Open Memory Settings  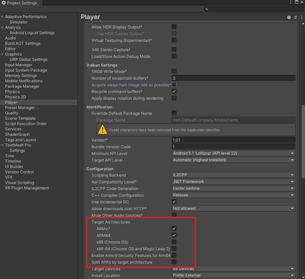pos(21,76)
